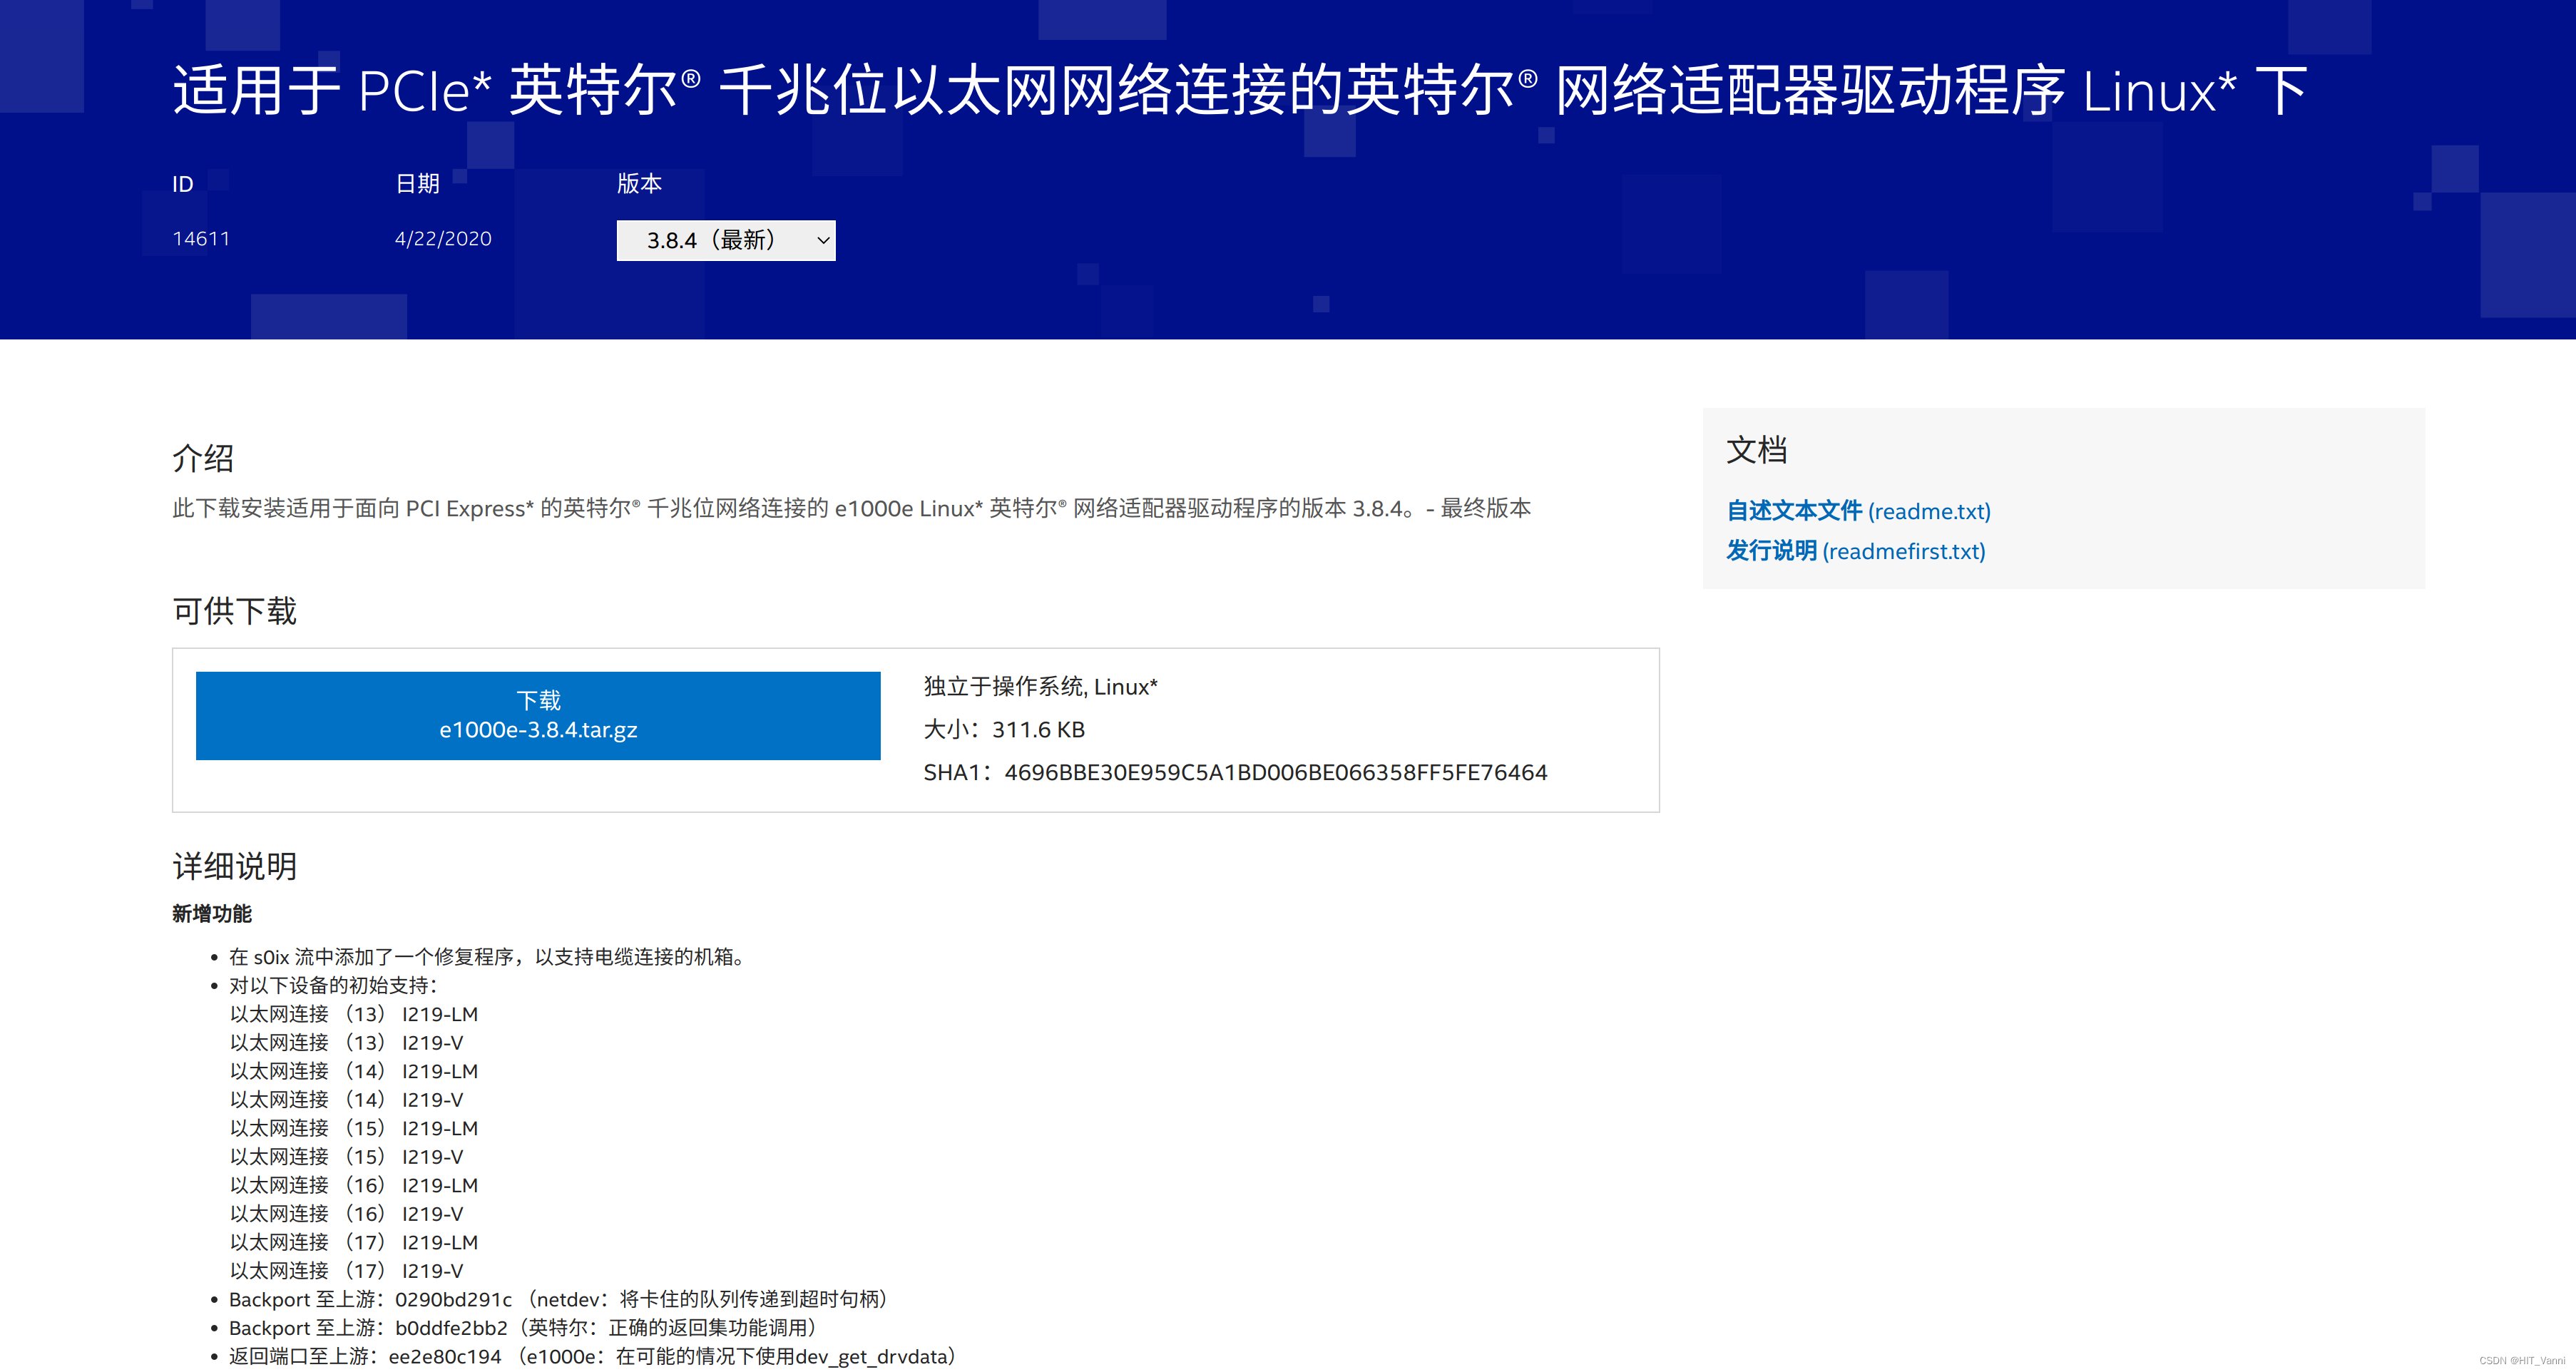Click the blue e1000e-3.8.4.tar.gz download button
The width and height of the screenshot is (2576, 1372).
pyautogui.click(x=538, y=715)
